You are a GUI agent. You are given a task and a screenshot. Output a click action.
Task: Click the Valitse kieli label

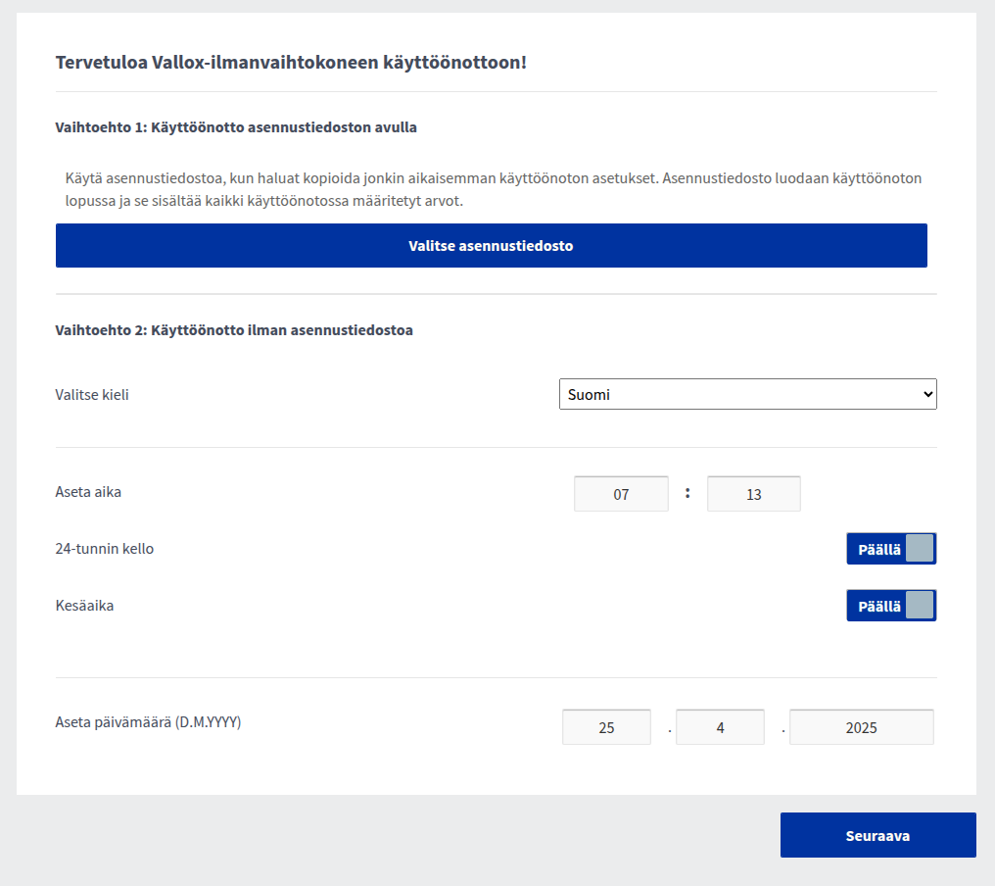coord(92,395)
